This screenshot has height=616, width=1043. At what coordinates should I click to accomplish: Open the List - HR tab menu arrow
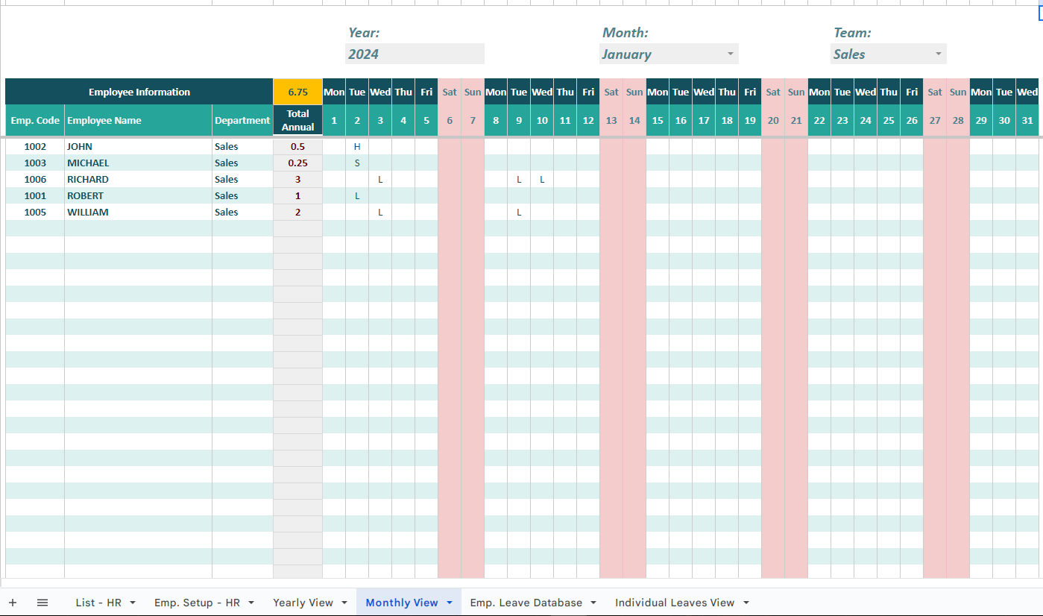click(132, 602)
